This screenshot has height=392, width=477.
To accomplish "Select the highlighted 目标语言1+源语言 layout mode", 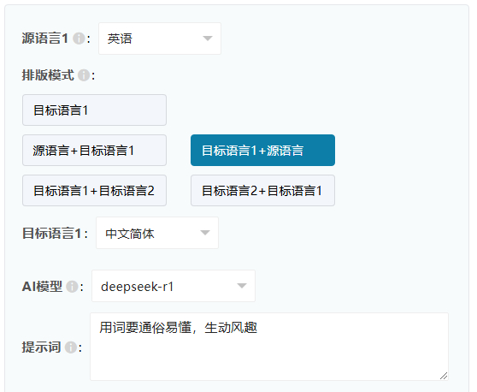I will tap(262, 150).
